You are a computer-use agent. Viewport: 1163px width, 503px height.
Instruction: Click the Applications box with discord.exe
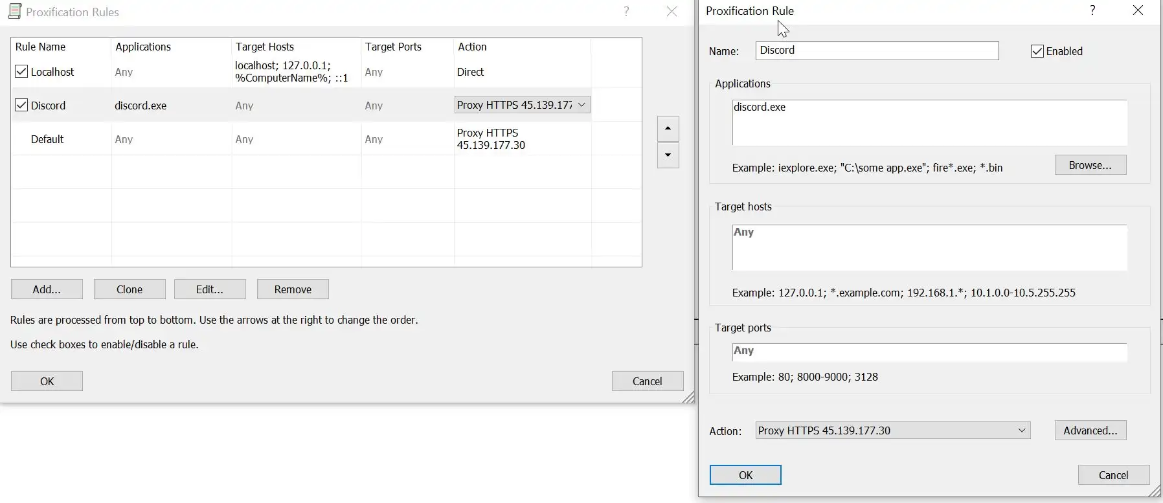(929, 122)
